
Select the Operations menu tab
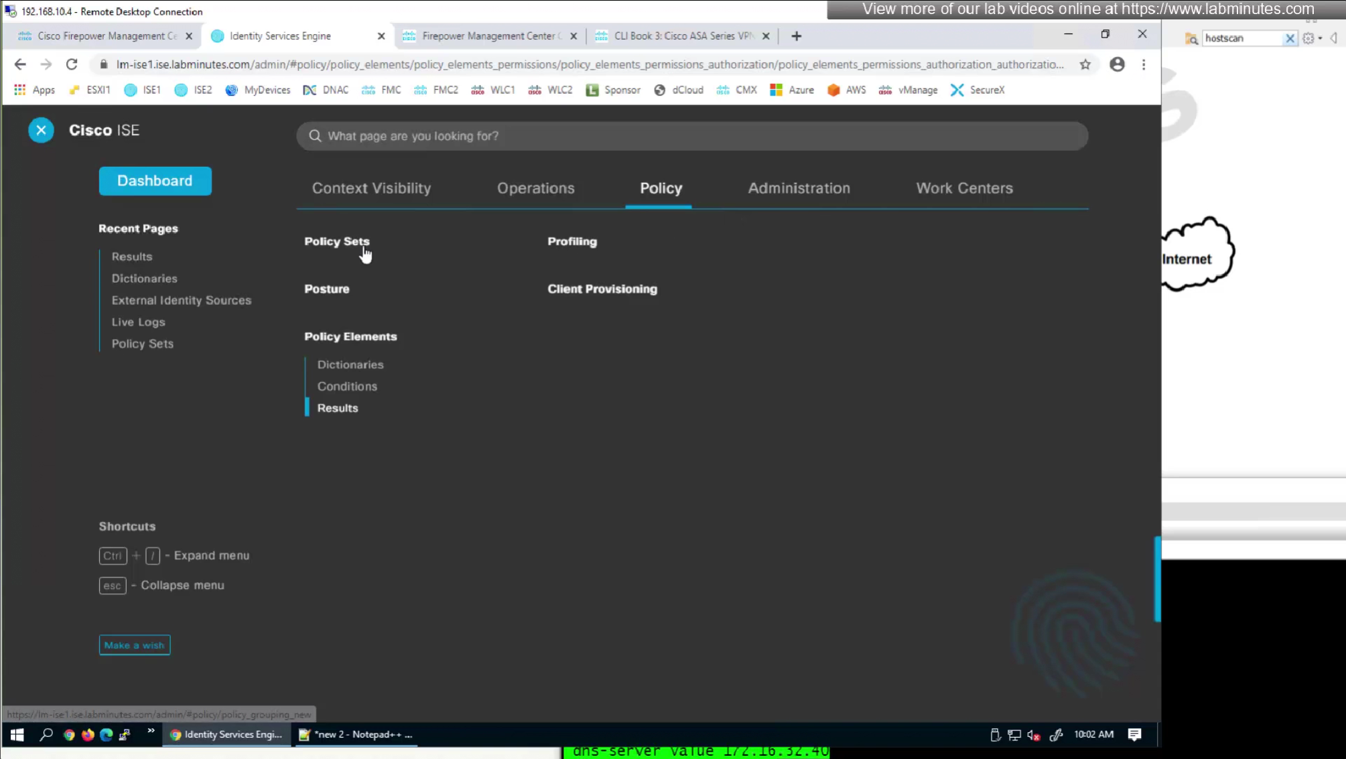pyautogui.click(x=535, y=188)
